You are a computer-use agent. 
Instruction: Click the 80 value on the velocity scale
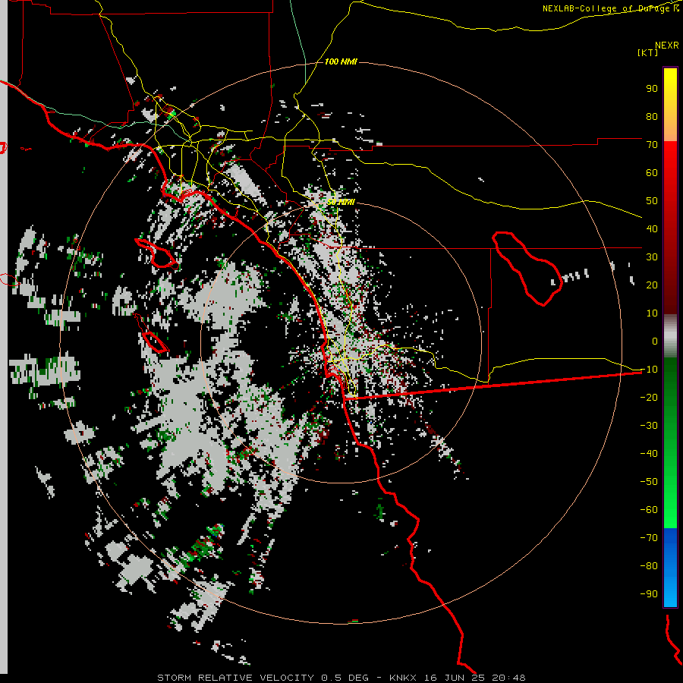652,116
